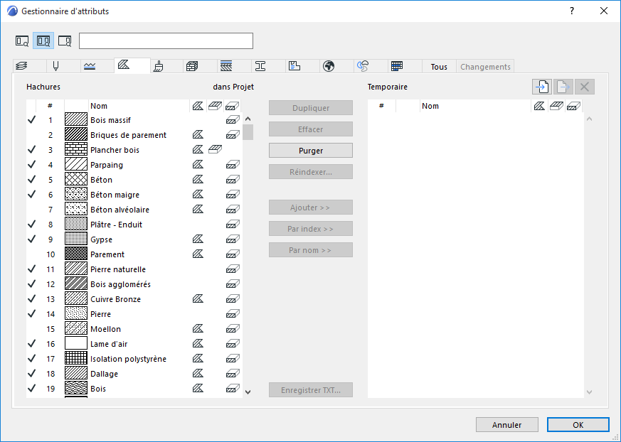Toggle the checkmark on Béton row
The height and width of the screenshot is (442, 621).
click(x=31, y=180)
